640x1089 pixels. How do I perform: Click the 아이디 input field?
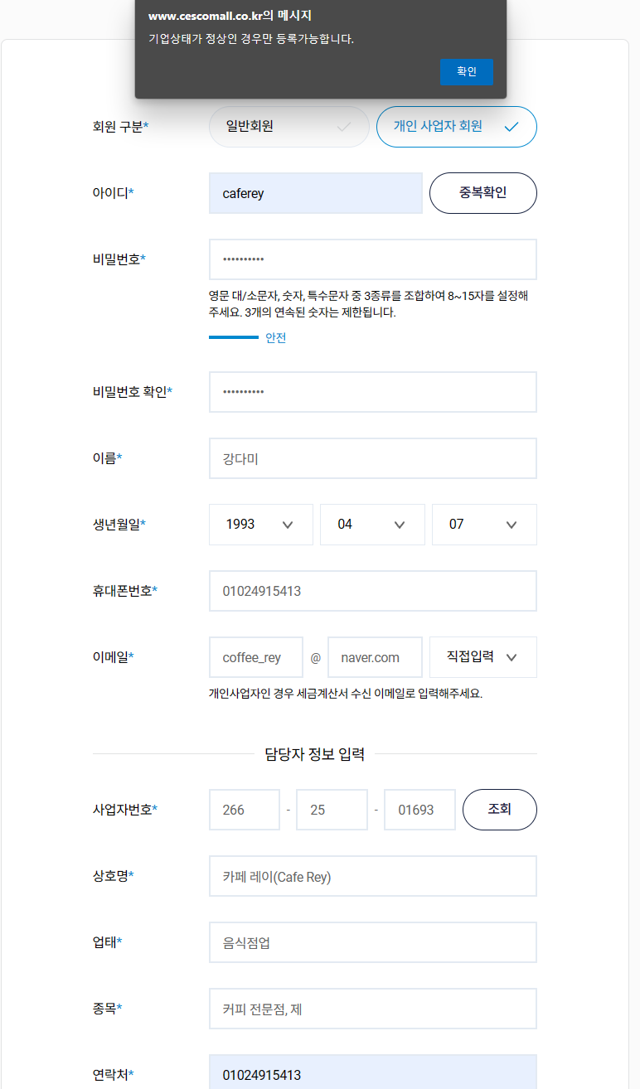pyautogui.click(x=315, y=193)
